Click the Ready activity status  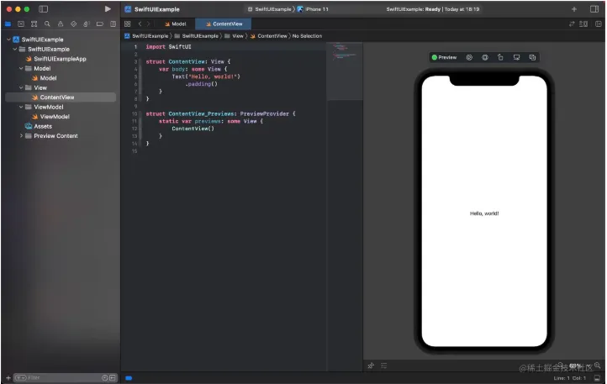click(432, 9)
